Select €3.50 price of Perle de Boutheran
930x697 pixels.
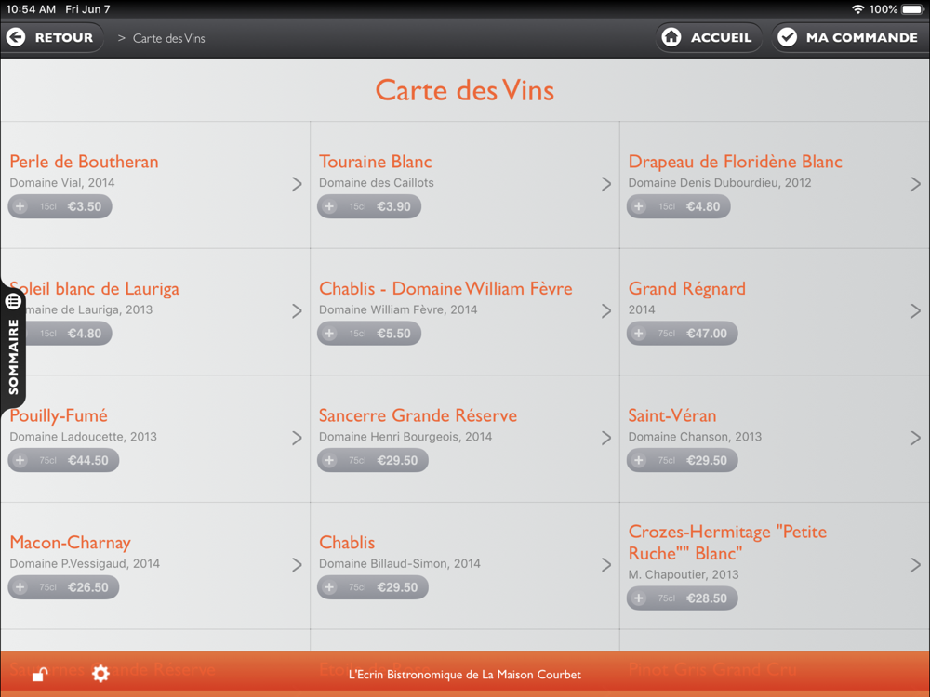[x=85, y=207]
